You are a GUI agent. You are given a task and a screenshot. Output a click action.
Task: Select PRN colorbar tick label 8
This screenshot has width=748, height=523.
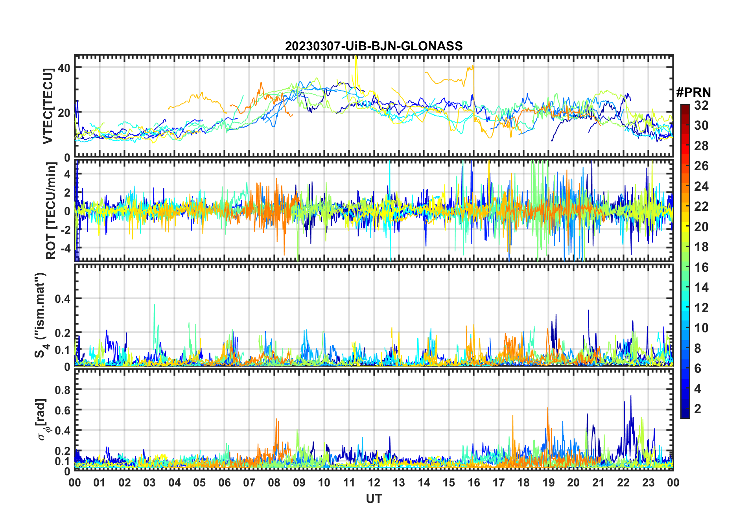click(x=698, y=348)
